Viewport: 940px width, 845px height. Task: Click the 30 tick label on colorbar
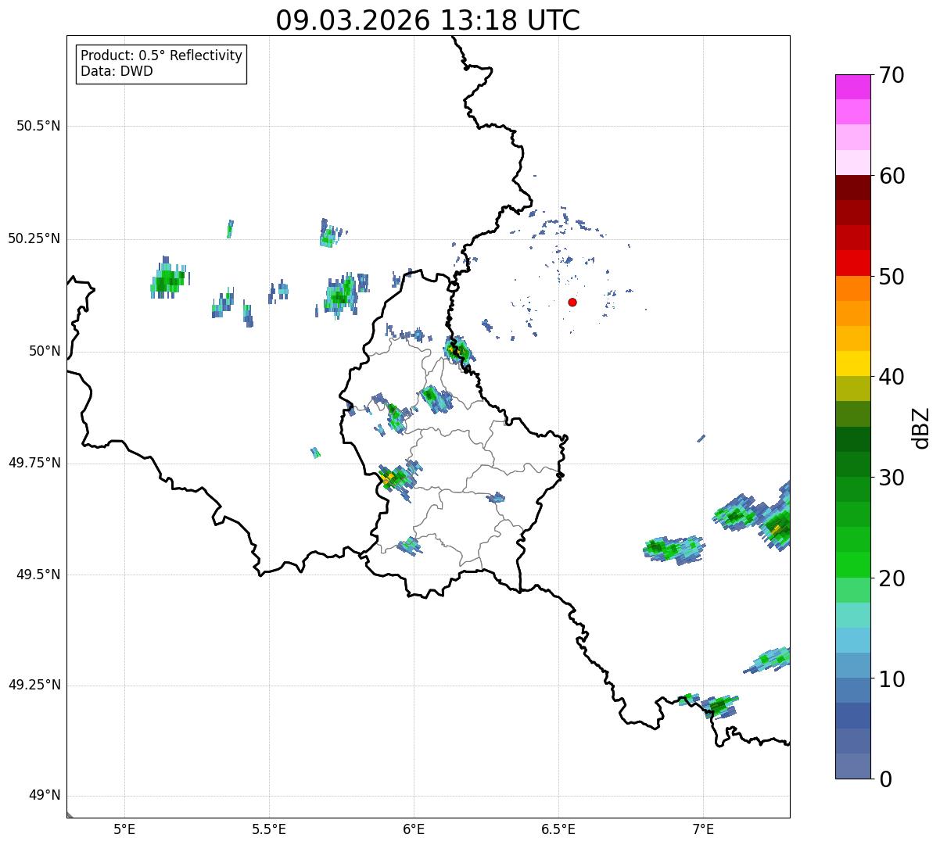[x=892, y=478]
